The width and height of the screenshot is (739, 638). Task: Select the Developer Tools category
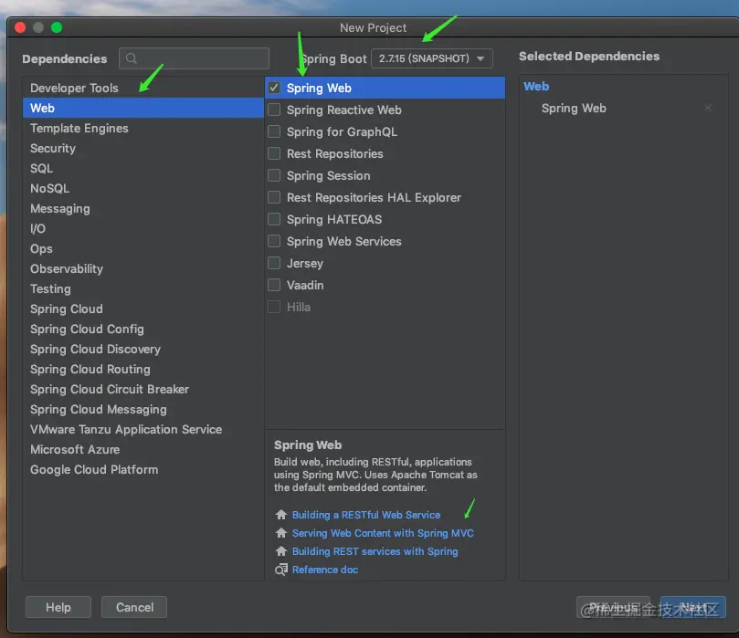click(143, 88)
